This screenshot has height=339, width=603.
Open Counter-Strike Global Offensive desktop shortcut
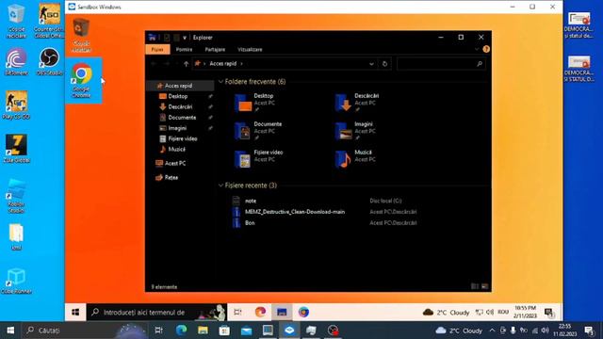[49, 21]
